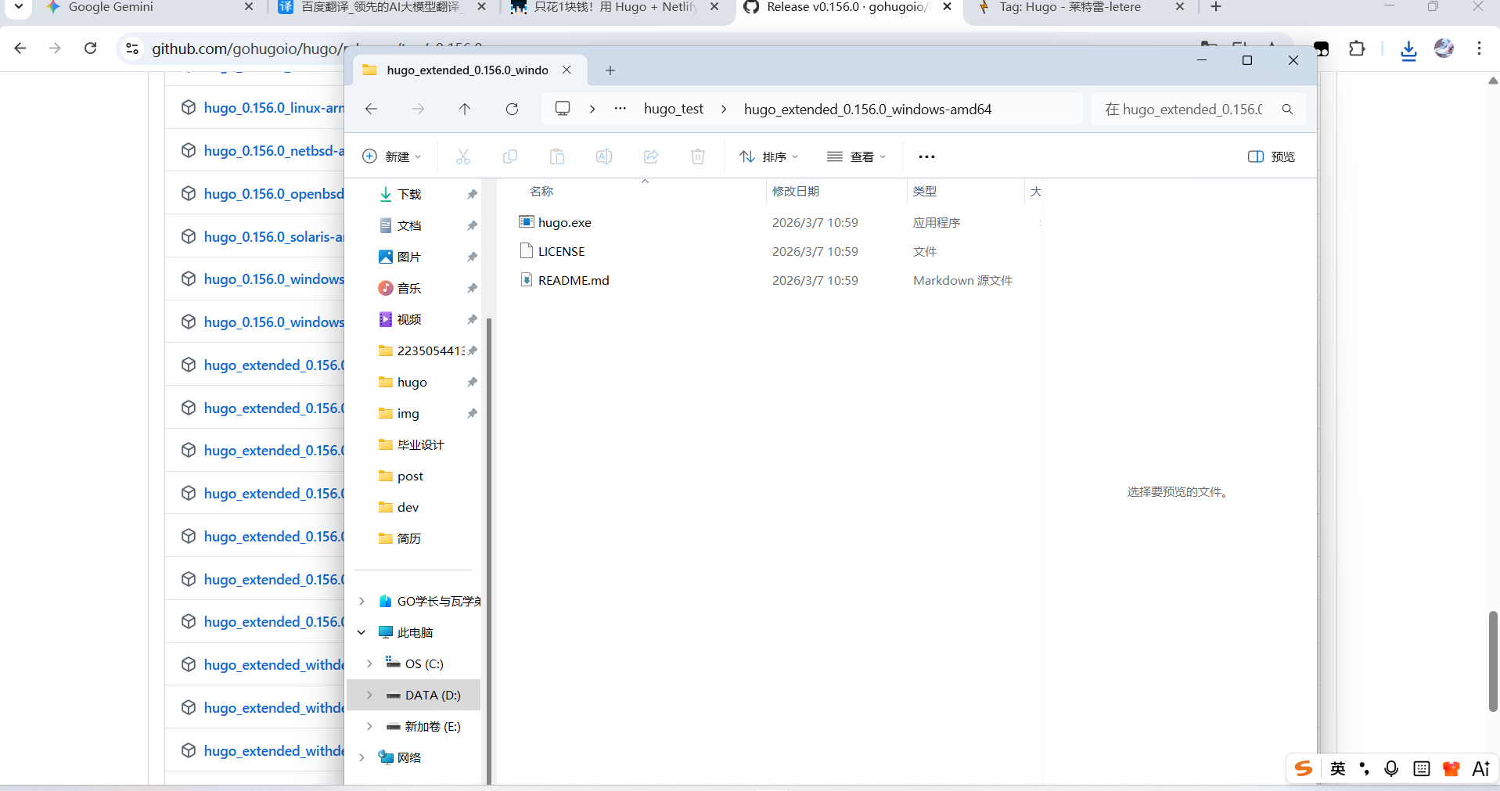Open the 排序 sort dropdown
The width and height of the screenshot is (1500, 791).
tap(769, 156)
